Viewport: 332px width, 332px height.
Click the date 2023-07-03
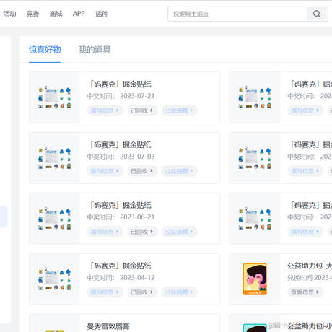coord(137,157)
